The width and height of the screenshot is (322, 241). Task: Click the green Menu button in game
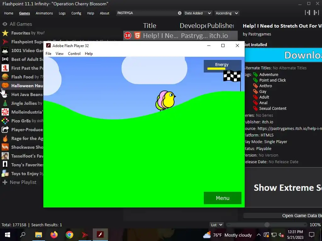click(223, 198)
